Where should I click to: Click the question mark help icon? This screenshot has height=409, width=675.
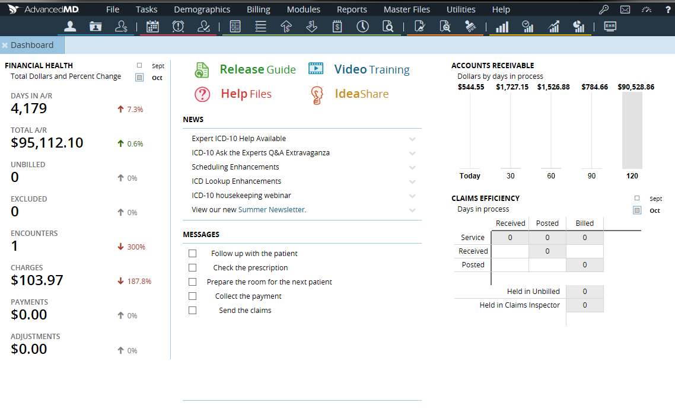click(668, 9)
